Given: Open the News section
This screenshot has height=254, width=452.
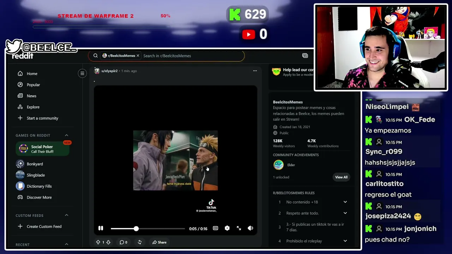Looking at the screenshot, I should pos(31,96).
